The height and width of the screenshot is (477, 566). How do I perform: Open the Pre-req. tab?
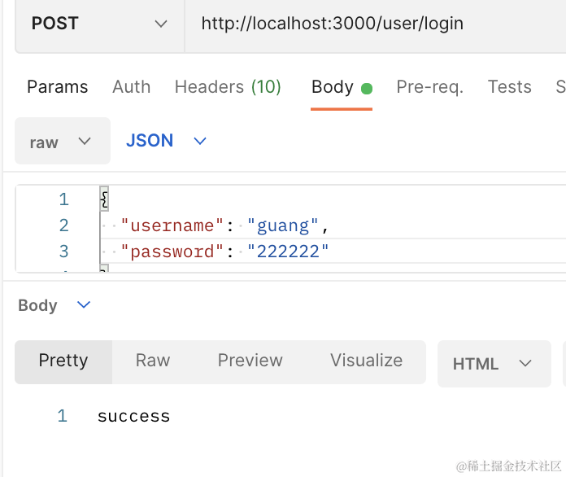tap(429, 87)
